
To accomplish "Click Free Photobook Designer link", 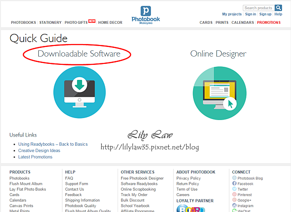I will [142, 178].
